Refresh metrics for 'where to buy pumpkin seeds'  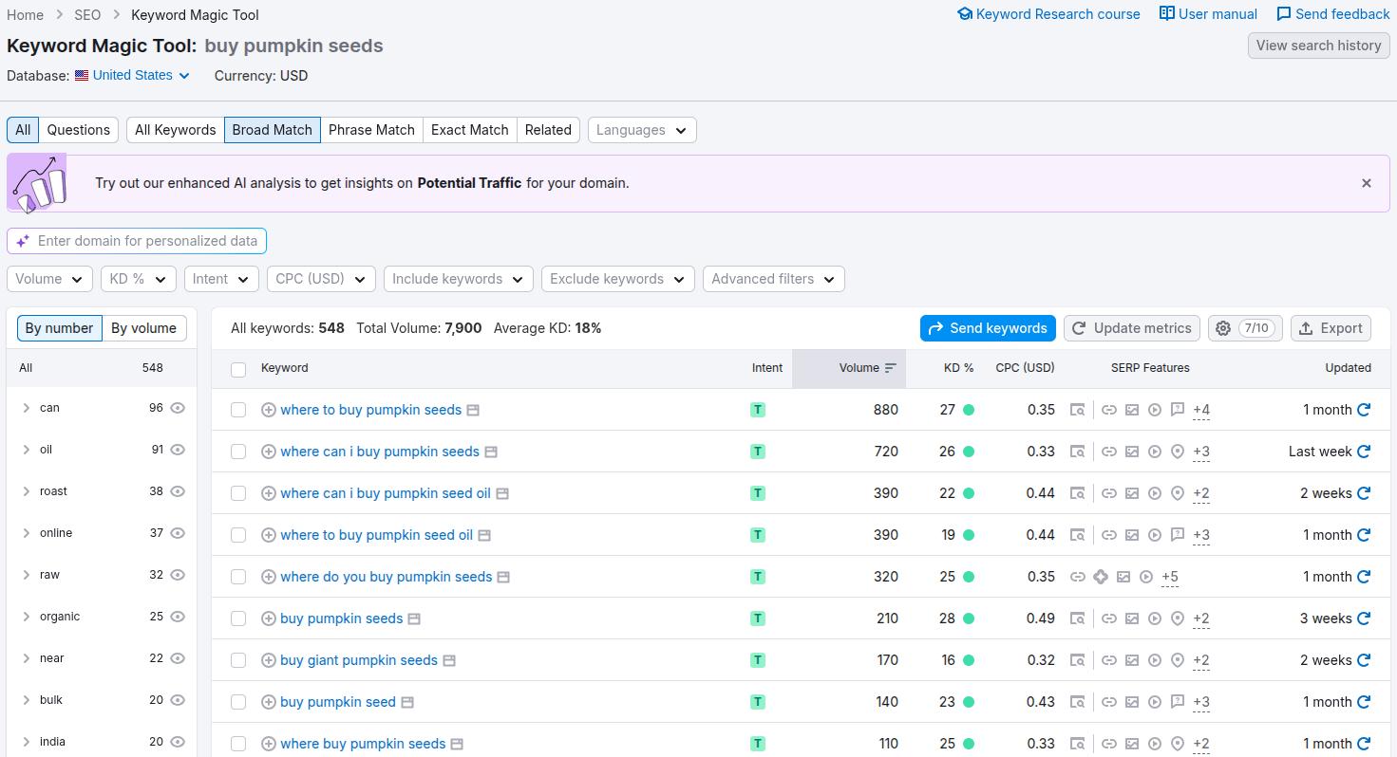coord(1365,410)
